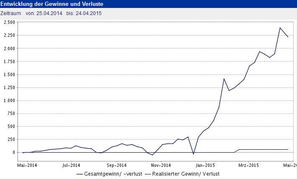Click the y-axis value 750
The width and height of the screenshot is (297, 179).
coord(11,114)
